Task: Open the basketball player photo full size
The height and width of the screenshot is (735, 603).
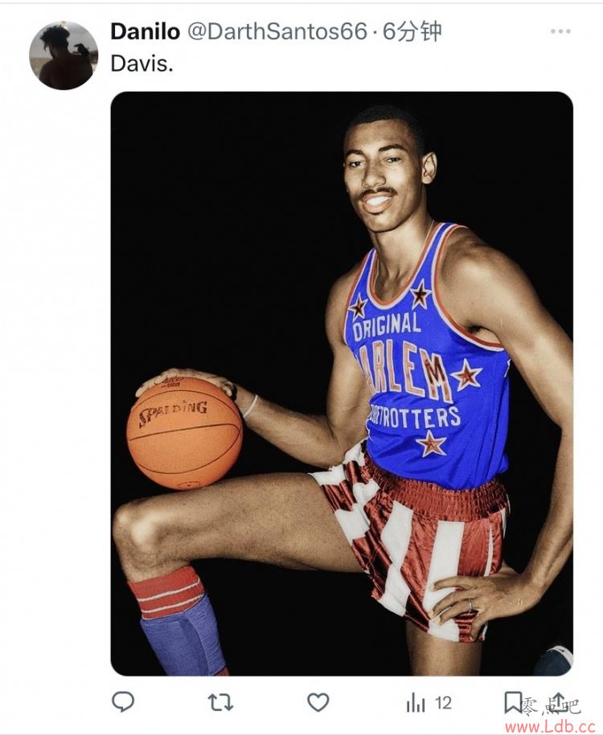Action: coord(342,383)
